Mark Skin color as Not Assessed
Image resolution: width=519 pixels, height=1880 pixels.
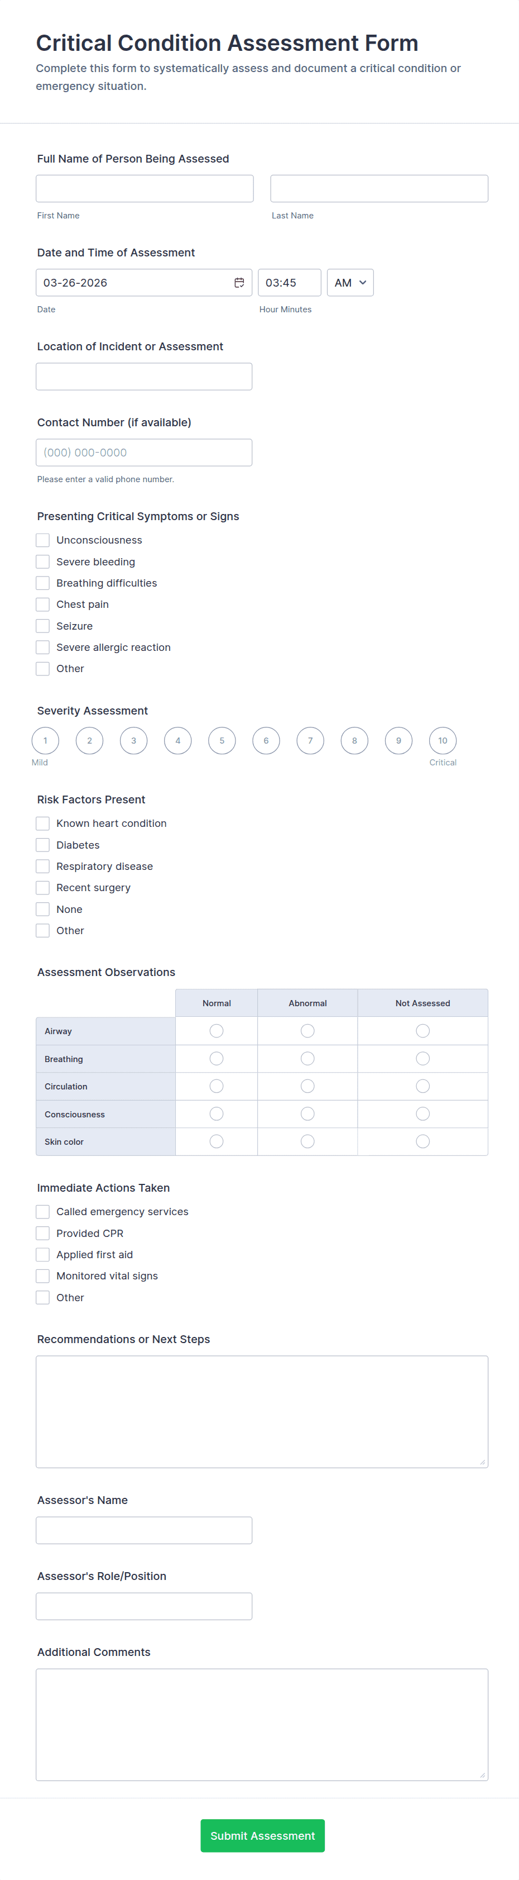(x=423, y=1141)
